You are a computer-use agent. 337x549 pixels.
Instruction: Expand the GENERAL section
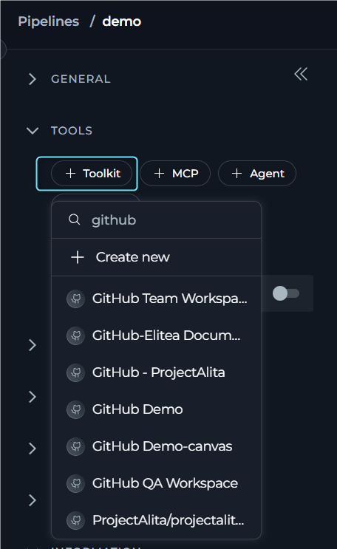tap(33, 79)
